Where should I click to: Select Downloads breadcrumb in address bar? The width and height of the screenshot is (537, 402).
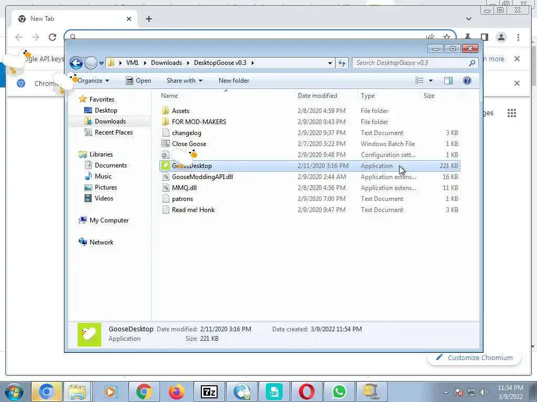tap(166, 63)
